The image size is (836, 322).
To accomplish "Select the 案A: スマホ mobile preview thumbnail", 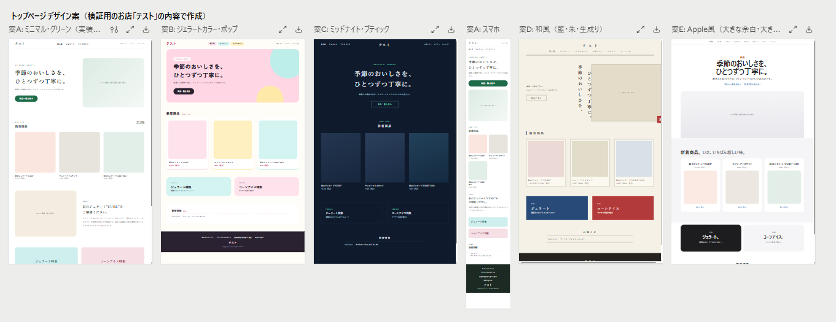I will point(488,174).
